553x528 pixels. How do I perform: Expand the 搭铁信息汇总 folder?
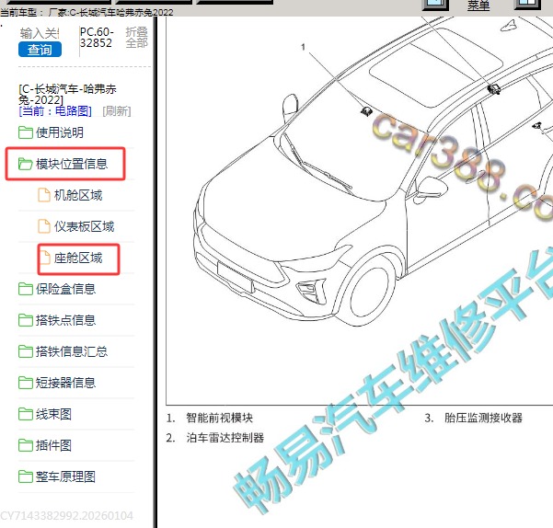72,351
